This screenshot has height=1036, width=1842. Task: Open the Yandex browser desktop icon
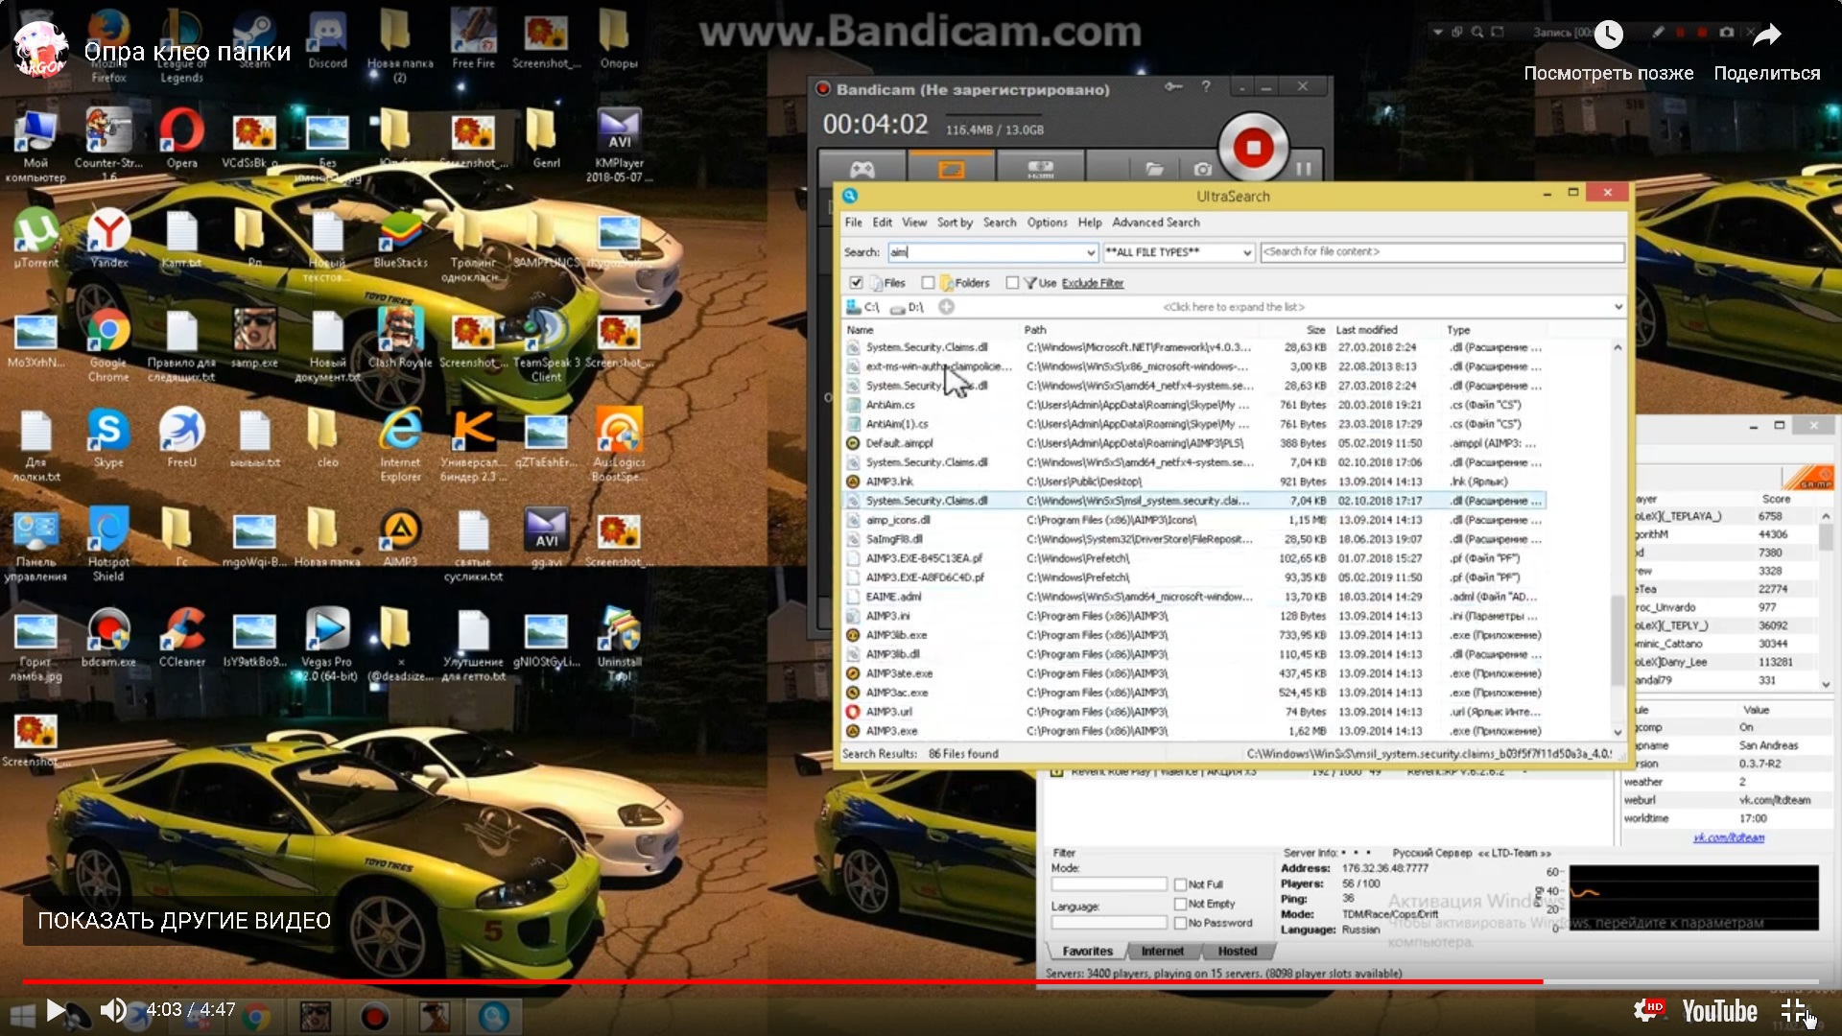[108, 239]
